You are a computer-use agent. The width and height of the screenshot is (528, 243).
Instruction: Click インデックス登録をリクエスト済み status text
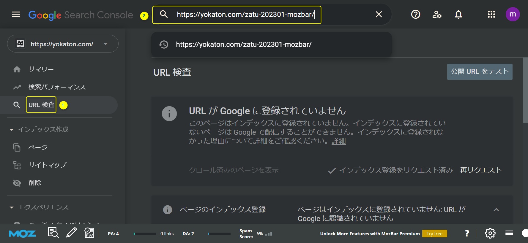tap(396, 170)
